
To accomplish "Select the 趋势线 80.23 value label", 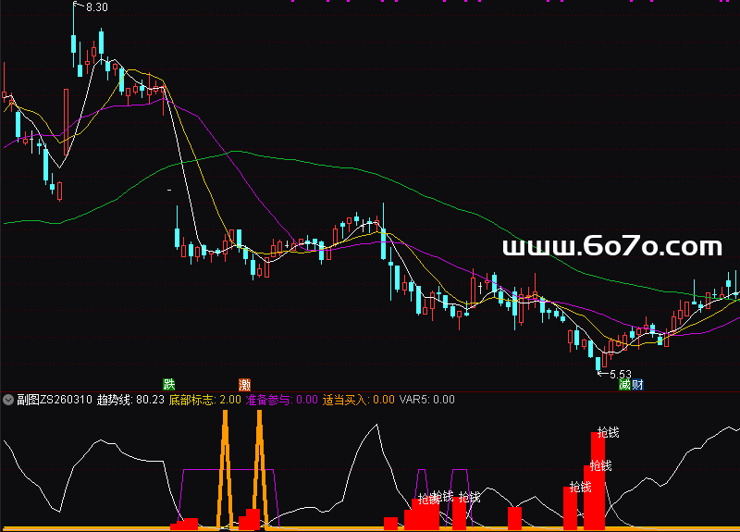I will coord(130,401).
